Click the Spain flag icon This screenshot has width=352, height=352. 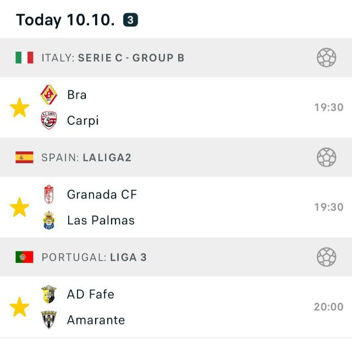[x=24, y=157]
